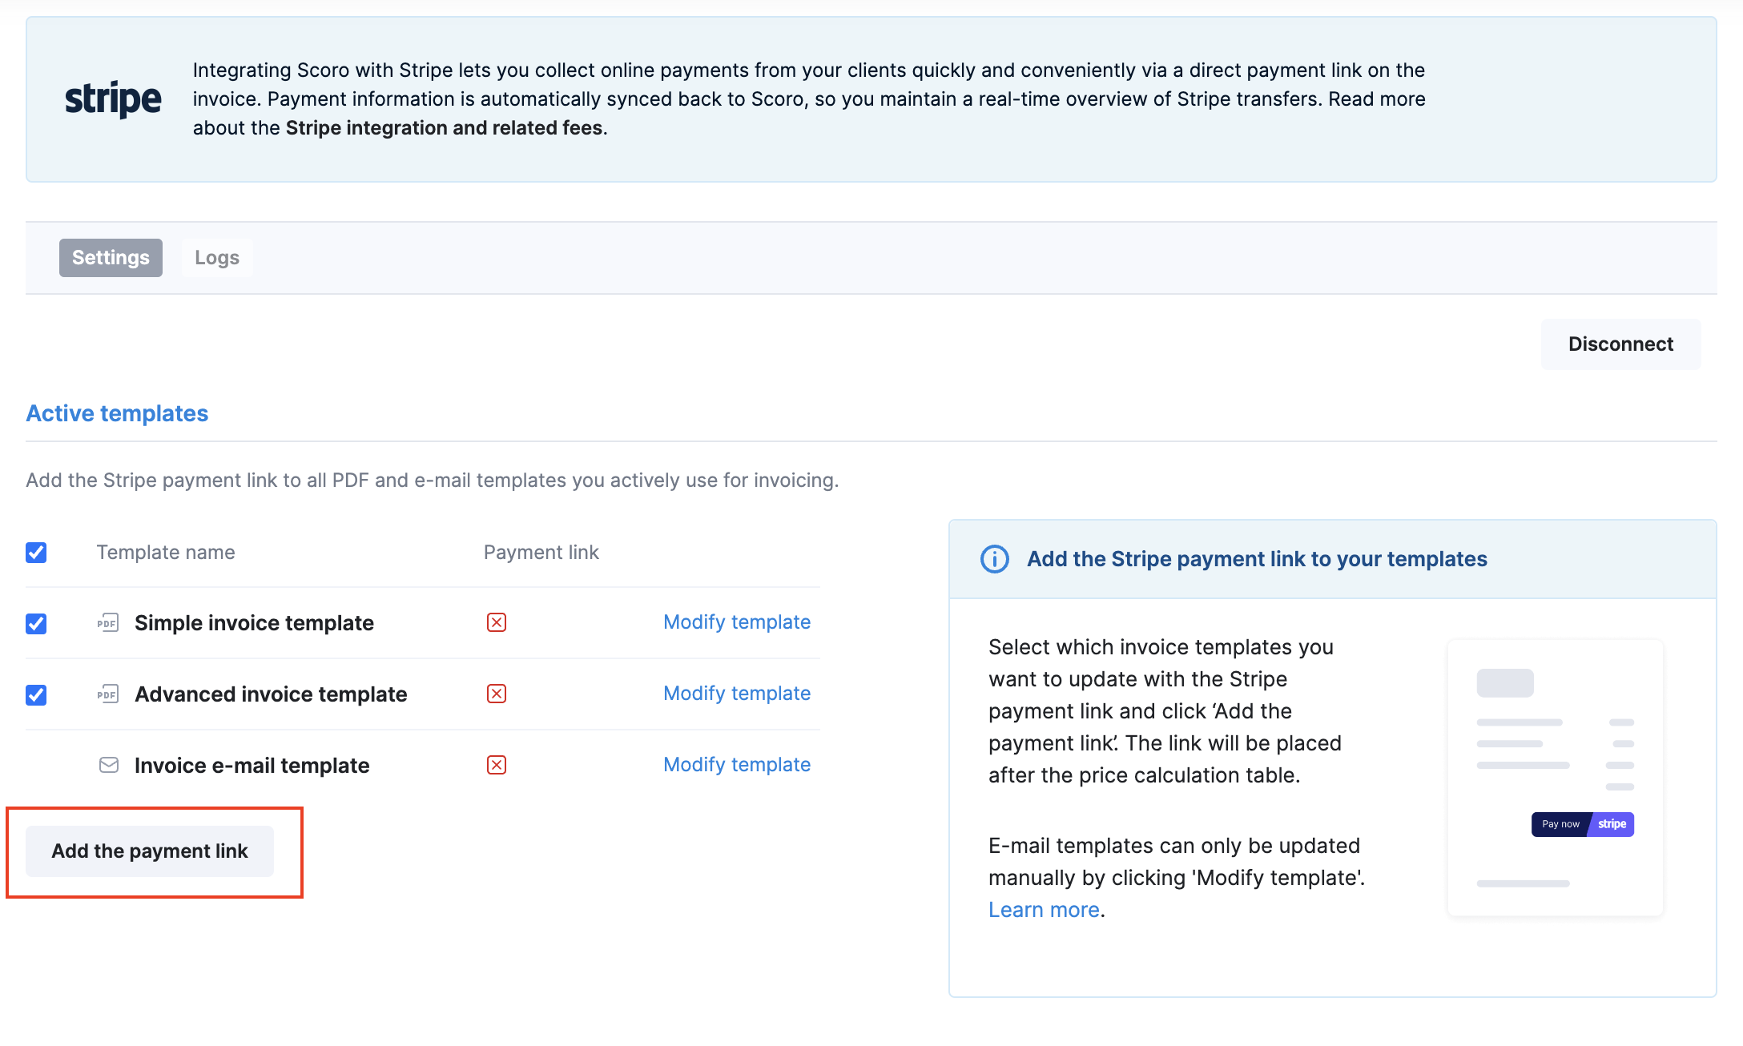Image resolution: width=1743 pixels, height=1046 pixels.
Task: Follow the Learn more link
Action: tap(1044, 910)
